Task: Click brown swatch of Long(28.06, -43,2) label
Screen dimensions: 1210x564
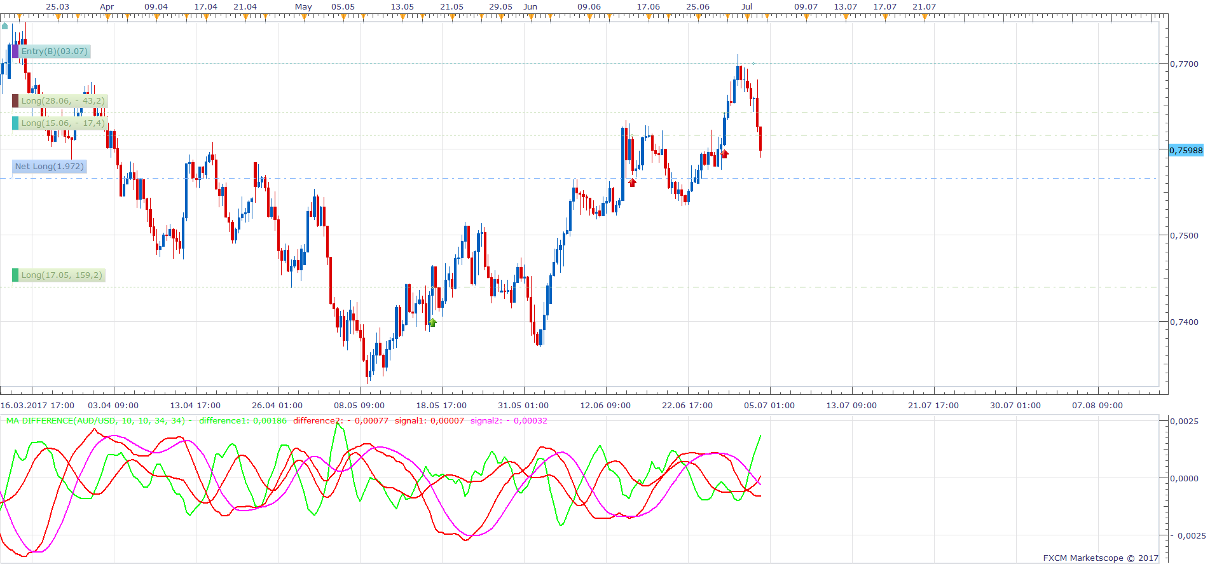Action: coord(15,101)
